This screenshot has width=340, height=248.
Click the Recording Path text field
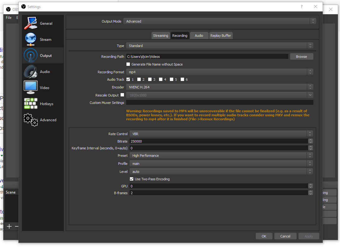(x=207, y=56)
